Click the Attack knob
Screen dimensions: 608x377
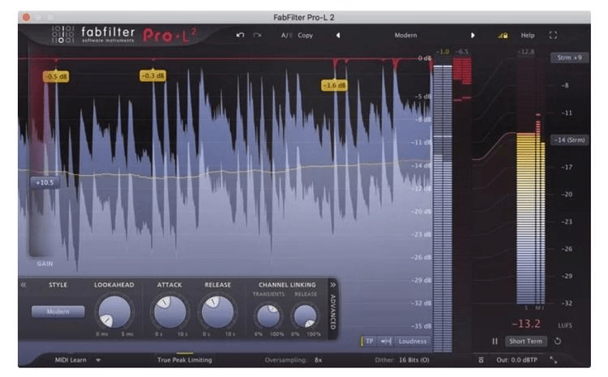170,312
